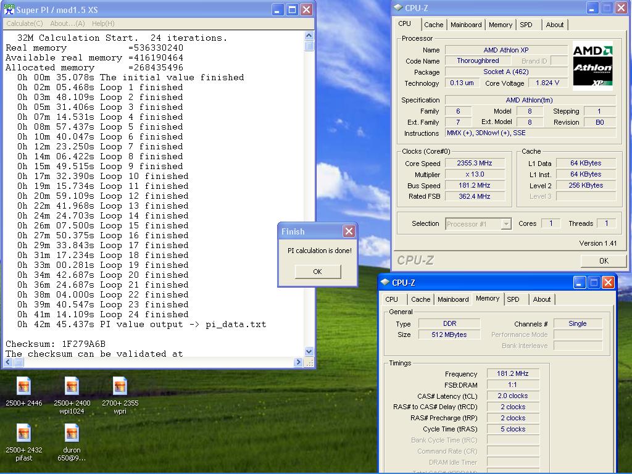Viewport: 632px width, 474px height.
Task: Click the Core Voltage 1.824 V value
Action: coord(547,83)
